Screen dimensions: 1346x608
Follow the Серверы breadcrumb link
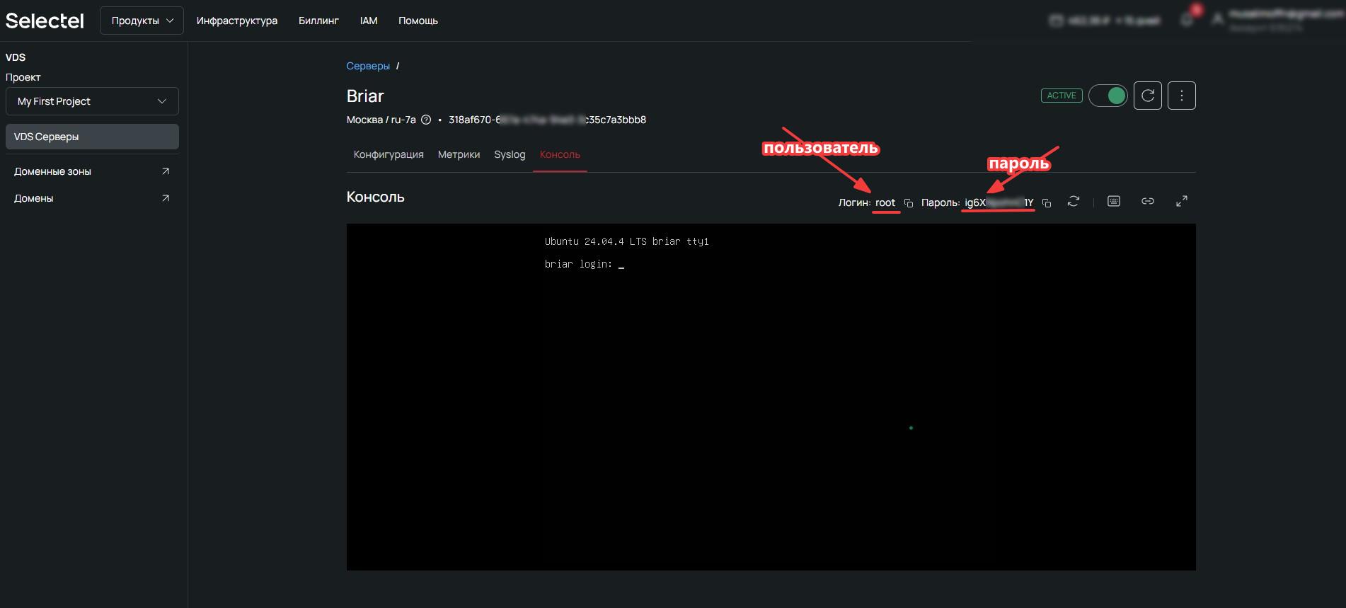click(x=368, y=66)
